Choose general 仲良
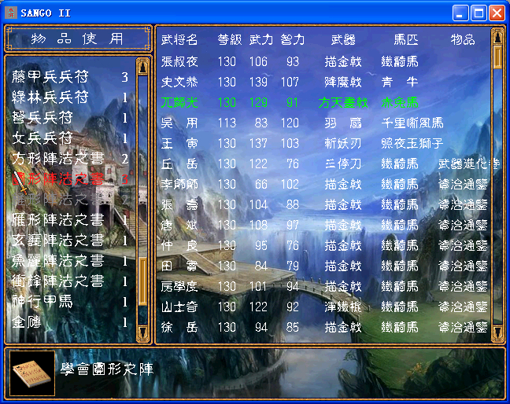 point(179,245)
